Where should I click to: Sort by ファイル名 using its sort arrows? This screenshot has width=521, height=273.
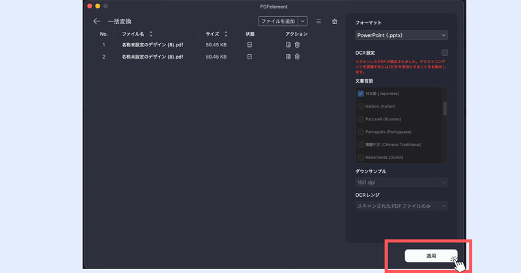pyautogui.click(x=151, y=34)
